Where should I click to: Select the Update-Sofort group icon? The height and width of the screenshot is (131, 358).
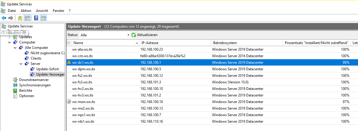click(32, 69)
